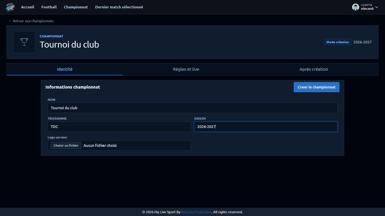
Task: Click the vincent account avatar
Action: (x=355, y=7)
